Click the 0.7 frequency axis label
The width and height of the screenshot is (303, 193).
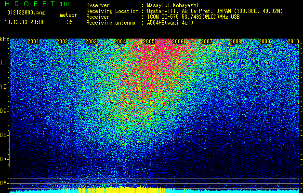pos(3,159)
